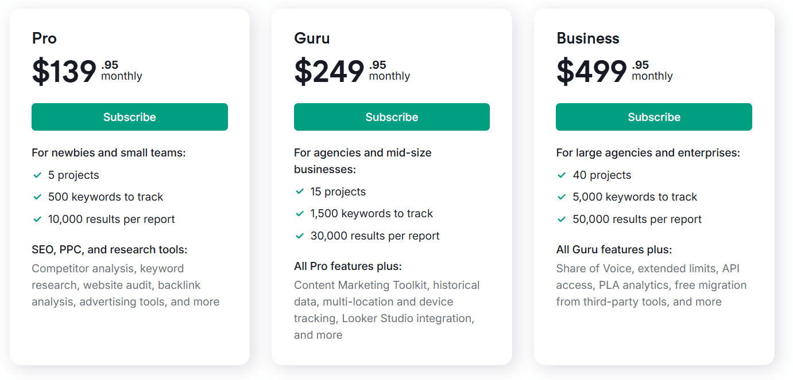
Task: Select the Business plan heading
Action: coord(587,38)
